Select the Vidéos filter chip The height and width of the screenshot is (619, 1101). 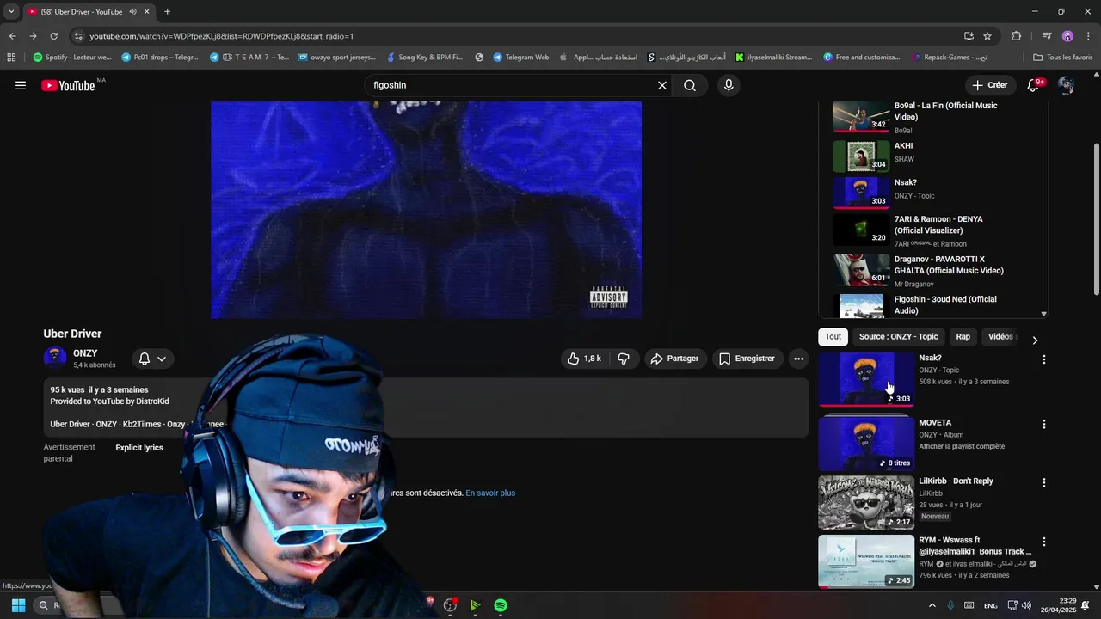coord(1000,337)
